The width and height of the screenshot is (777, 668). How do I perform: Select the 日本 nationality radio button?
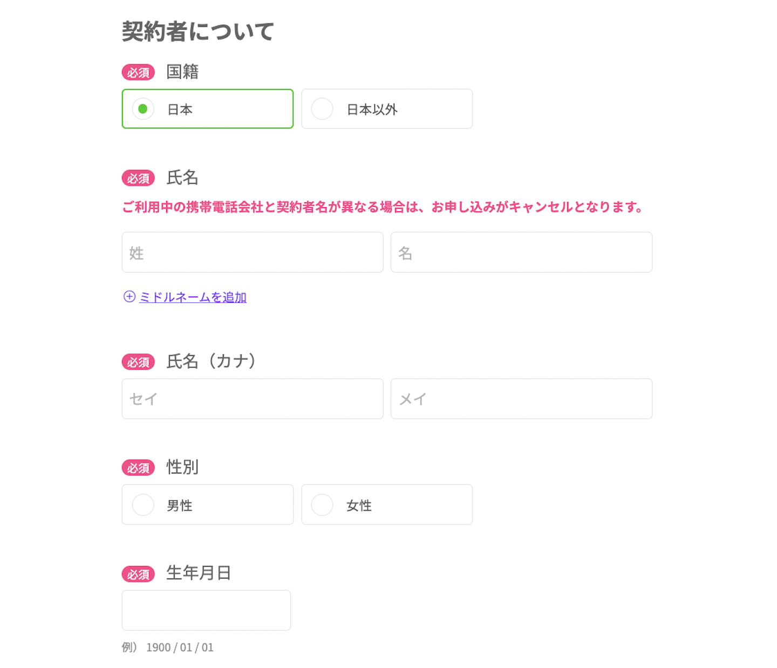click(x=142, y=108)
